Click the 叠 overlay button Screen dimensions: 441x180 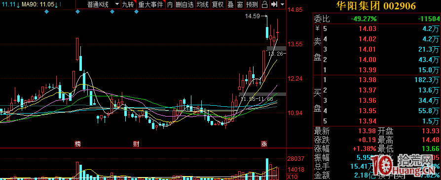[230, 4]
